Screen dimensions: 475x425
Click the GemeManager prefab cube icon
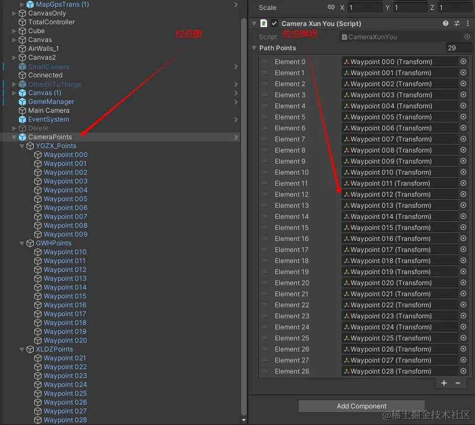23,102
